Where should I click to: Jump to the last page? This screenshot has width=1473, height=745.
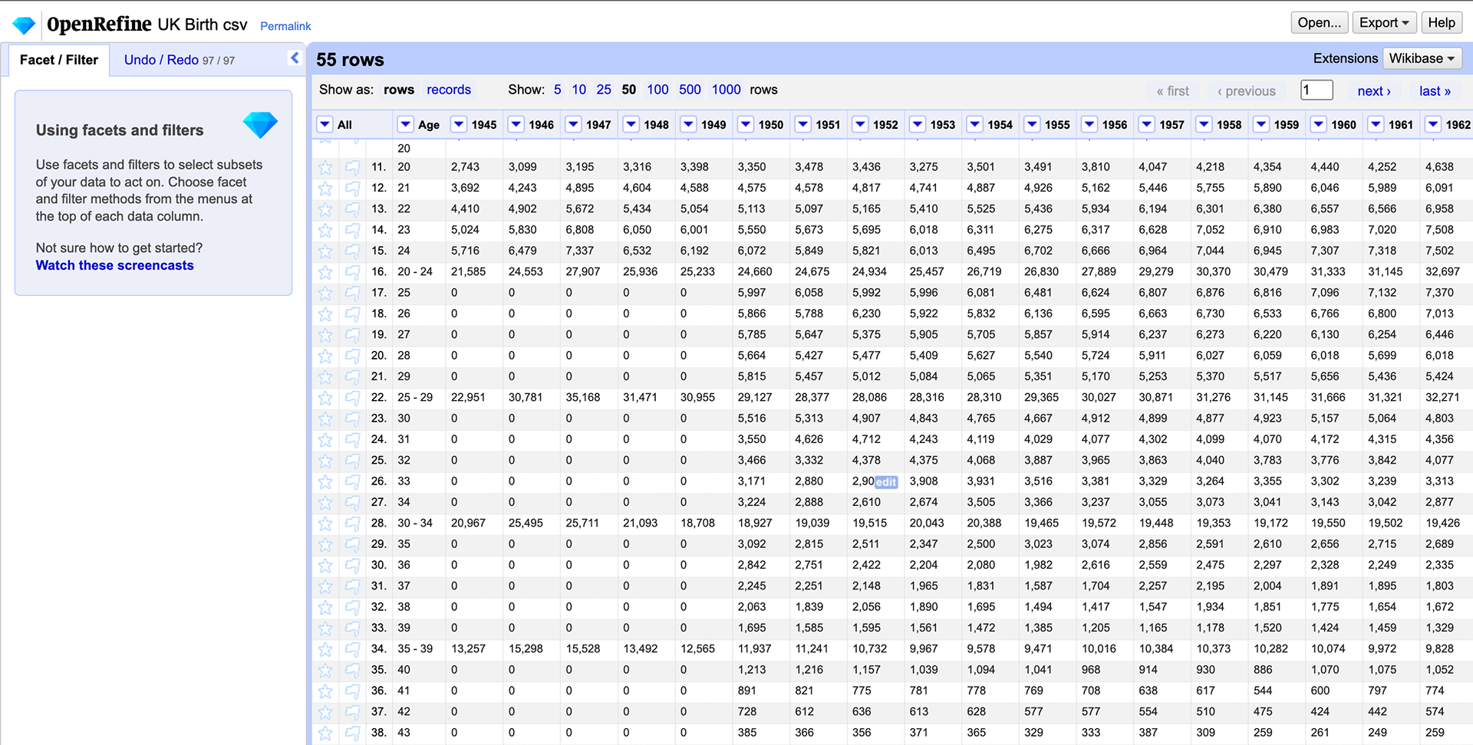point(1435,91)
